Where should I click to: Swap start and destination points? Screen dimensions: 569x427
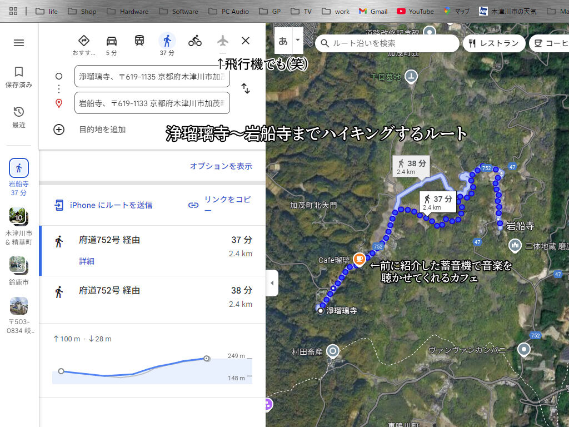245,88
